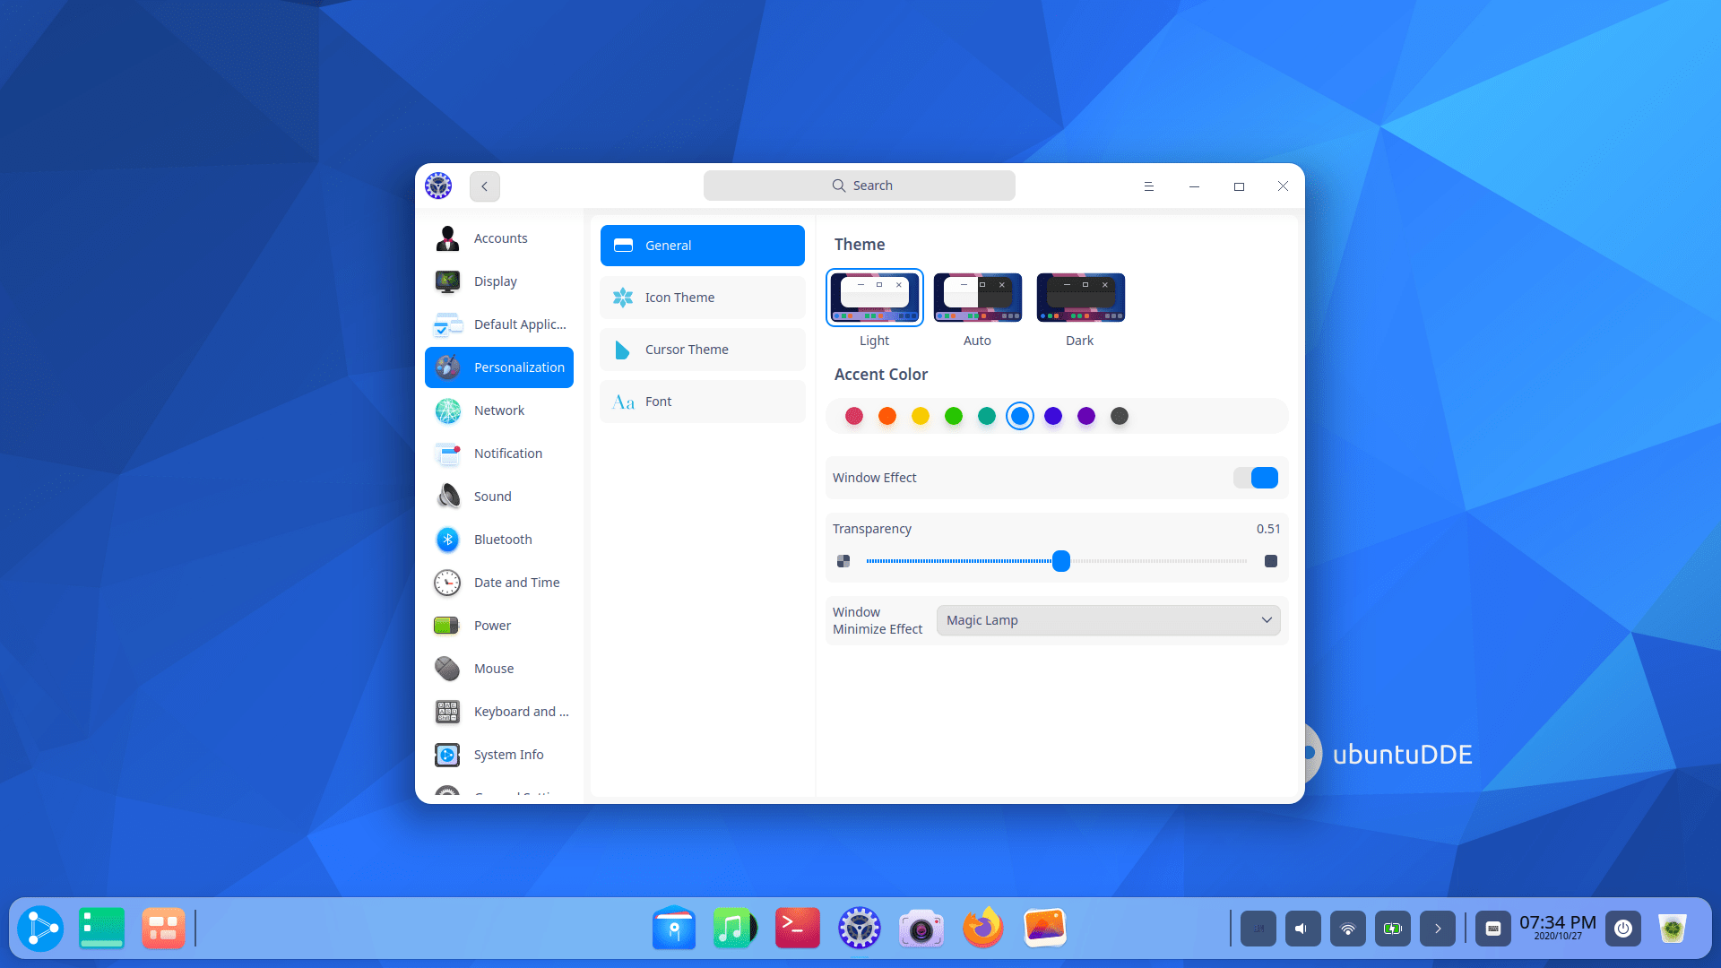This screenshot has width=1721, height=968.
Task: Select the Light theme thumbnail
Action: tap(875, 298)
